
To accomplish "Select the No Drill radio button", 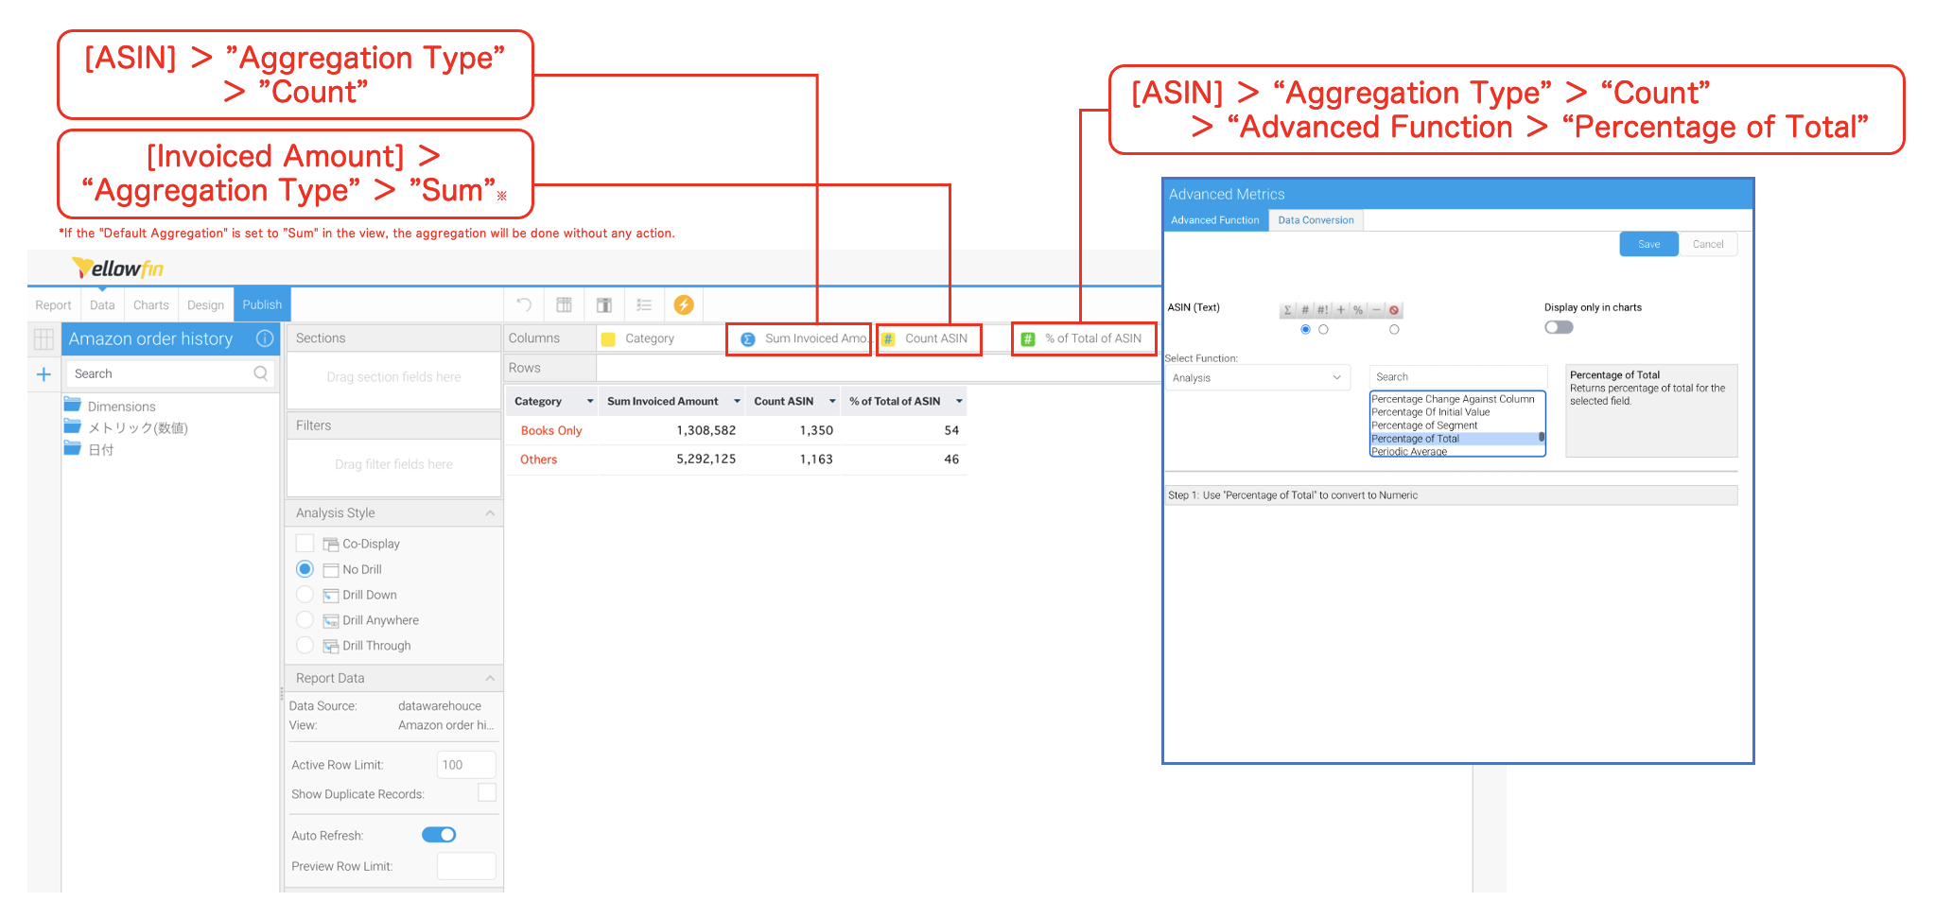I will pyautogui.click(x=305, y=569).
